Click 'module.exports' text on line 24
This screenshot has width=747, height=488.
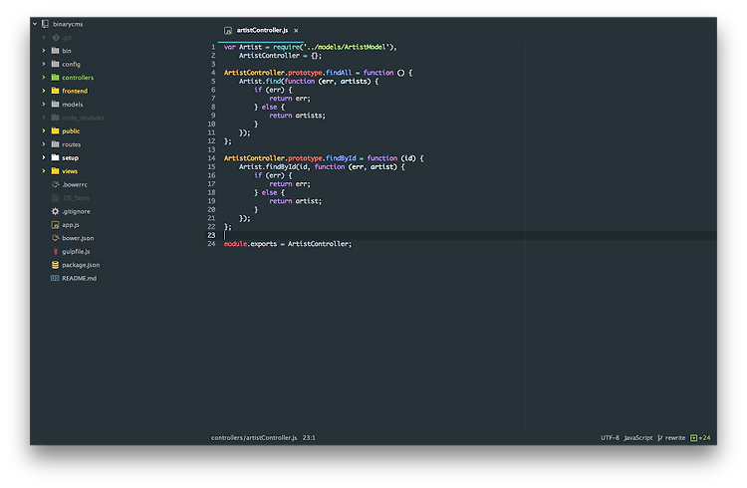250,244
